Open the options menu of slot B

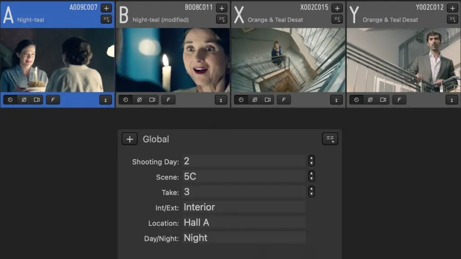coord(221,19)
